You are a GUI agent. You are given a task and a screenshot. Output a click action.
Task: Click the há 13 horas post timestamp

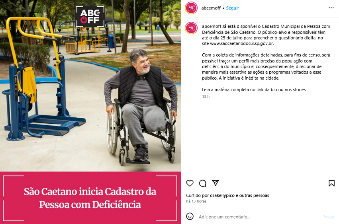196,201
